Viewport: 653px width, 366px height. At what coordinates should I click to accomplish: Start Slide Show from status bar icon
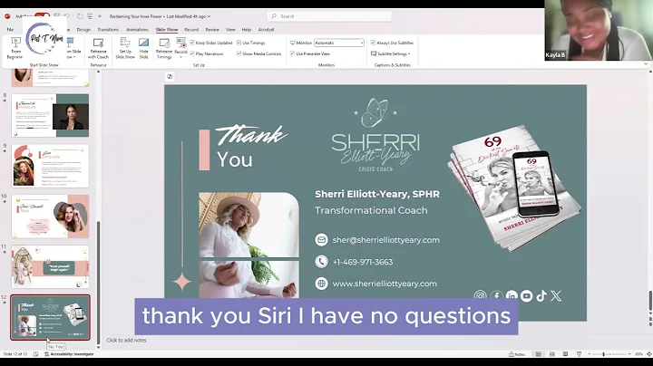click(579, 354)
